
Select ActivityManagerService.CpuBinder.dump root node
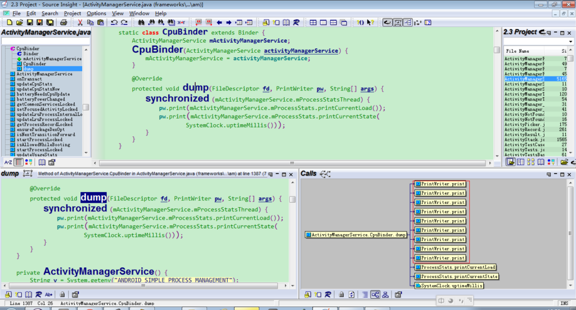(x=356, y=235)
